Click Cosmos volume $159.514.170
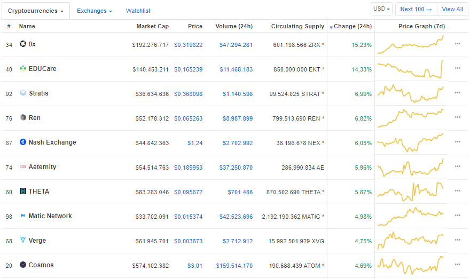Image resolution: width=470 pixels, height=279 pixels. (x=234, y=266)
